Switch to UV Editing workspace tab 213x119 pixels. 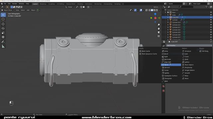(x=60, y=4)
